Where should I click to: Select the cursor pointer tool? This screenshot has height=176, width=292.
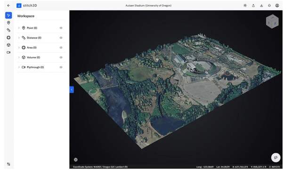click(x=8, y=15)
